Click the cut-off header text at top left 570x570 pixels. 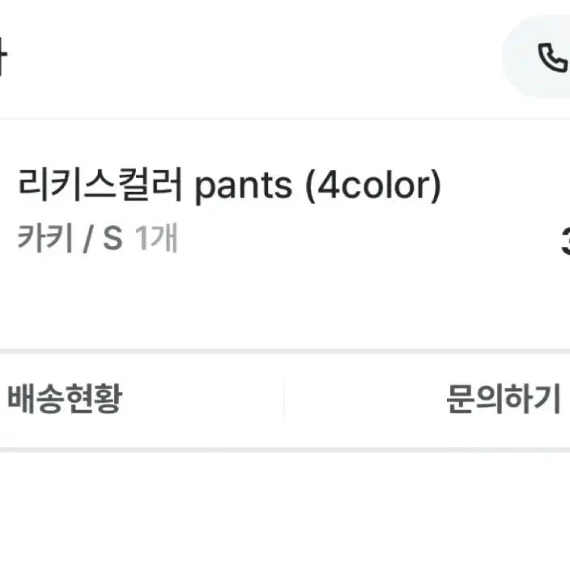point(3,57)
